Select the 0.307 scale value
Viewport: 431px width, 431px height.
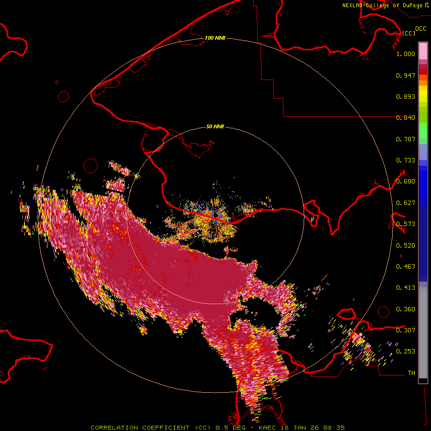pos(406,330)
